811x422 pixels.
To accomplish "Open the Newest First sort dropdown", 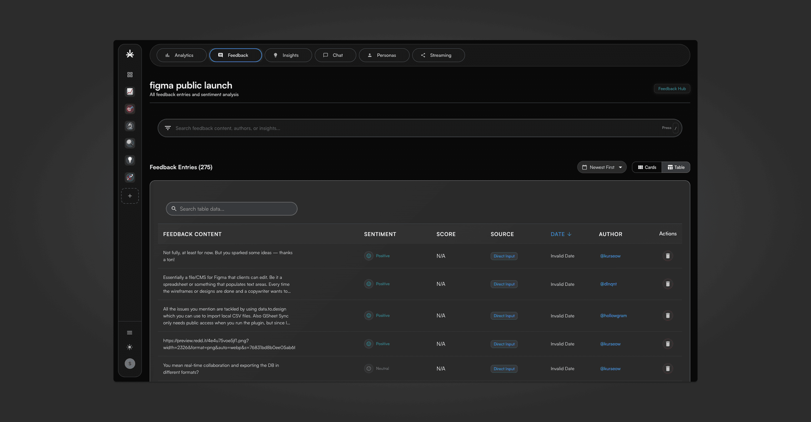I will click(602, 167).
